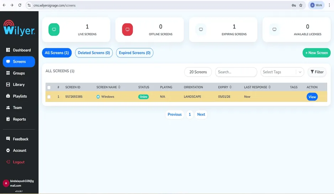Open the password key icon in address bar
Image resolution: width=334 pixels, height=194 pixels.
(x=294, y=5)
